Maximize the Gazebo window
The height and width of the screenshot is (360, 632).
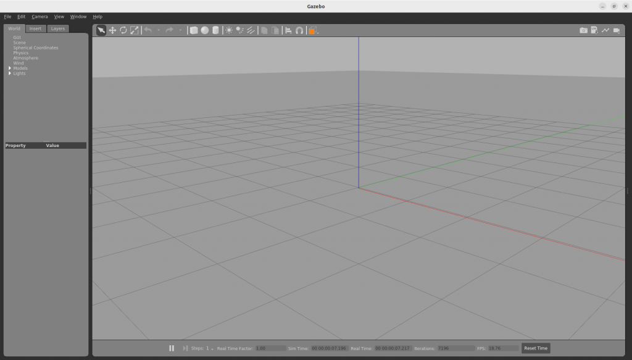(614, 6)
